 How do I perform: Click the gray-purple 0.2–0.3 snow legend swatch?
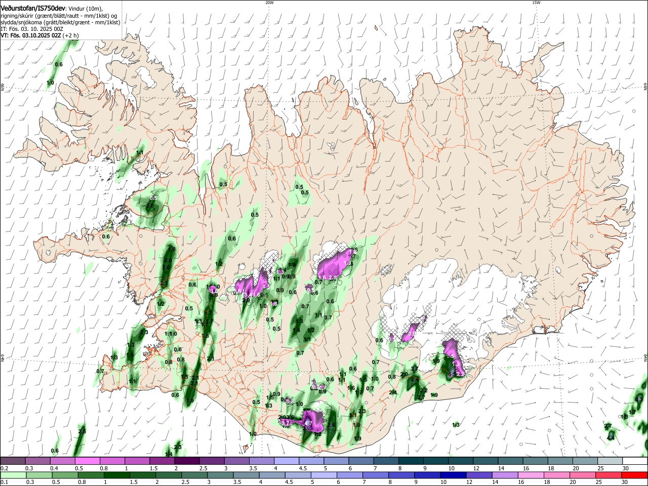pos(13,461)
